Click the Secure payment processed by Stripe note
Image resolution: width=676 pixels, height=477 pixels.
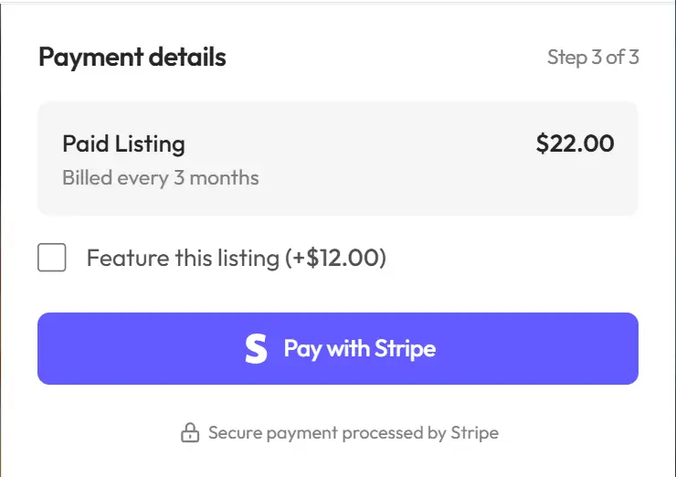353,432
